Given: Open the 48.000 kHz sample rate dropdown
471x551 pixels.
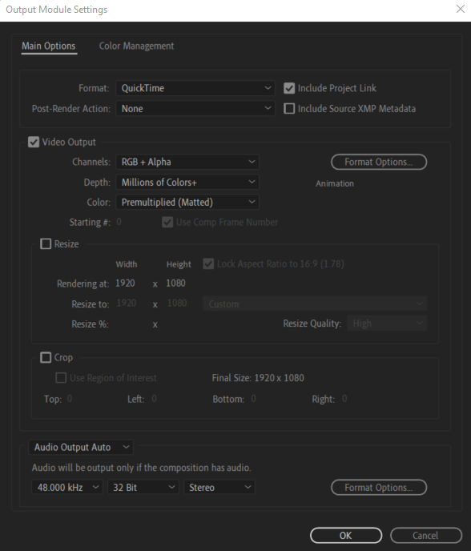Looking at the screenshot, I should pos(67,488).
